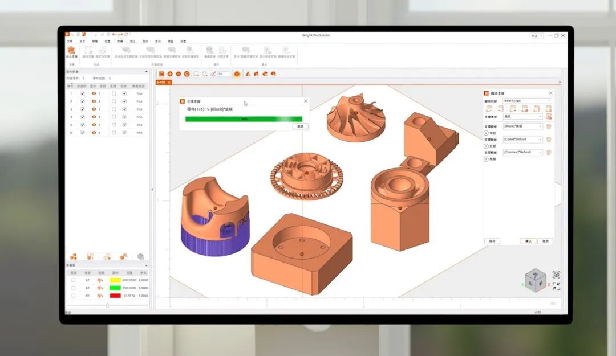616x356 pixels.
Task: Click the rightmost script icon under New Script
Action: [x=549, y=109]
